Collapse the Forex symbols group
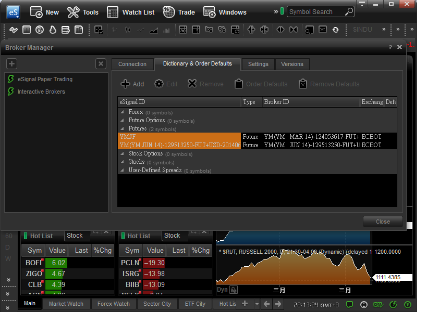 coord(123,112)
